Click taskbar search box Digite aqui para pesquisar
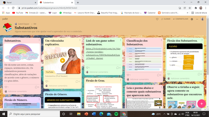Viewport: 209px width, 117px height. [33, 114]
